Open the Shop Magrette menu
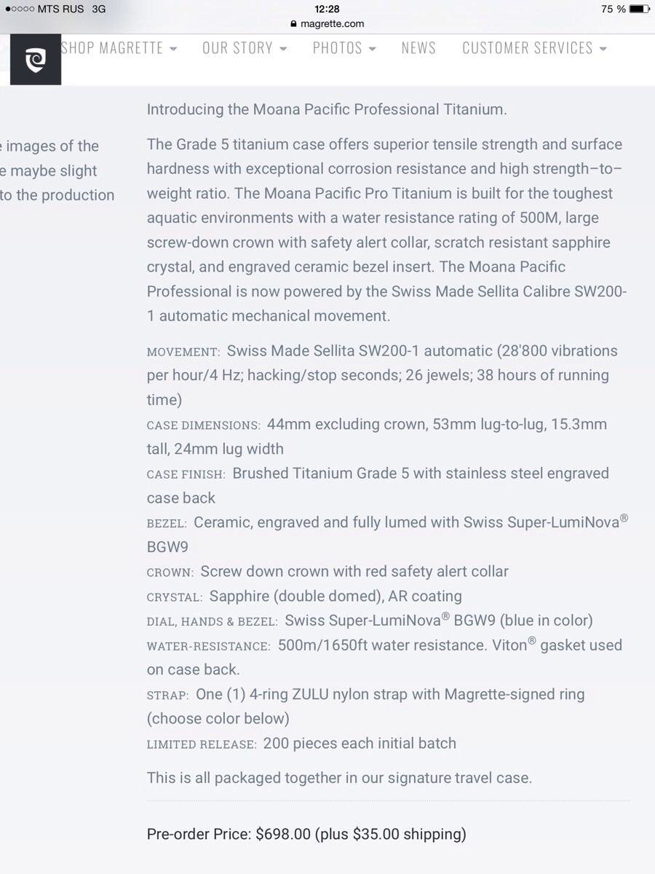Image resolution: width=655 pixels, height=874 pixels. click(x=112, y=48)
